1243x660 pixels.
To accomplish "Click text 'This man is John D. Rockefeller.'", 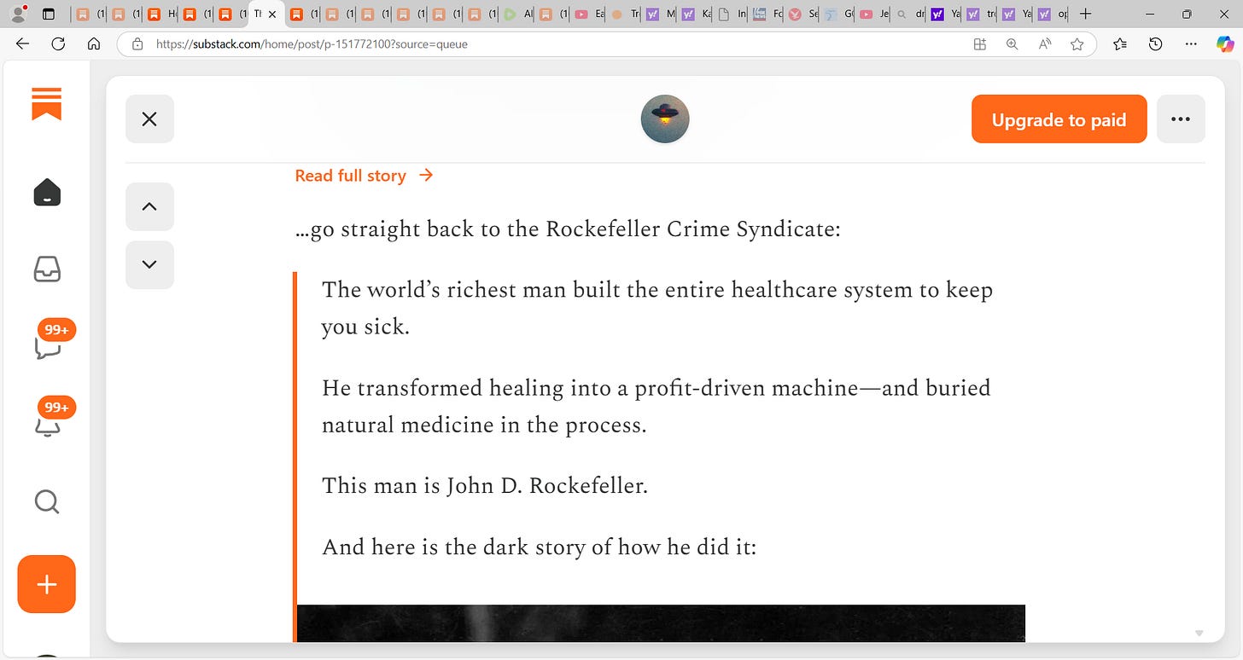I will (485, 486).
